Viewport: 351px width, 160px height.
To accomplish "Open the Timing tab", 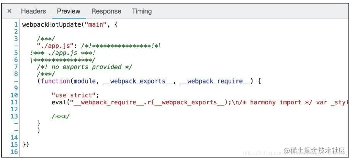I will click(x=142, y=11).
